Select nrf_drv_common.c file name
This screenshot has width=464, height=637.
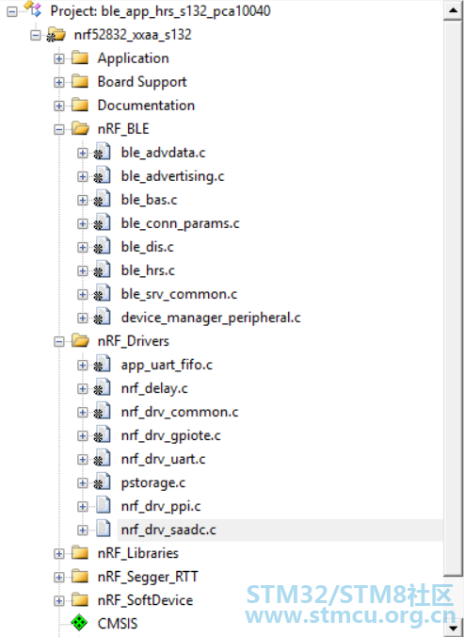180,412
